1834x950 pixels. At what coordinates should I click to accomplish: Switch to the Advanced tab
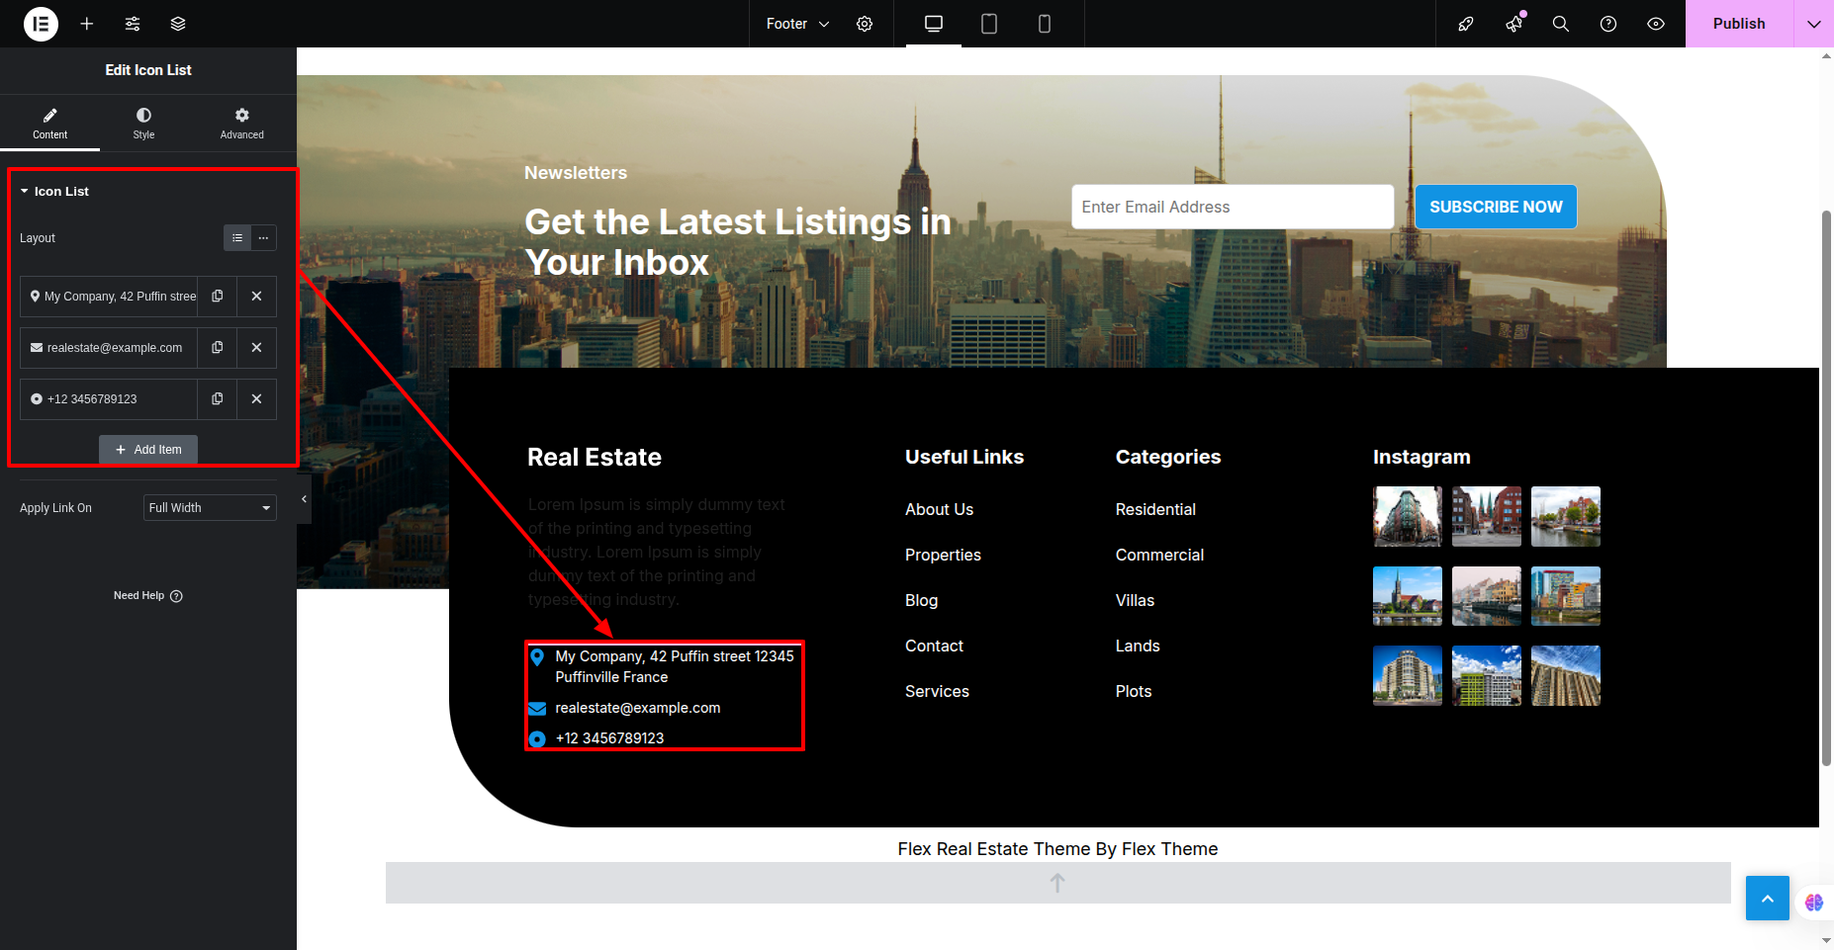pyautogui.click(x=241, y=123)
